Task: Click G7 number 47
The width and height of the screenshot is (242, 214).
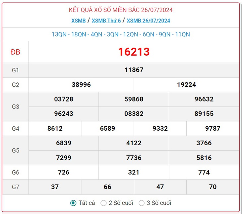Action: coord(160,187)
